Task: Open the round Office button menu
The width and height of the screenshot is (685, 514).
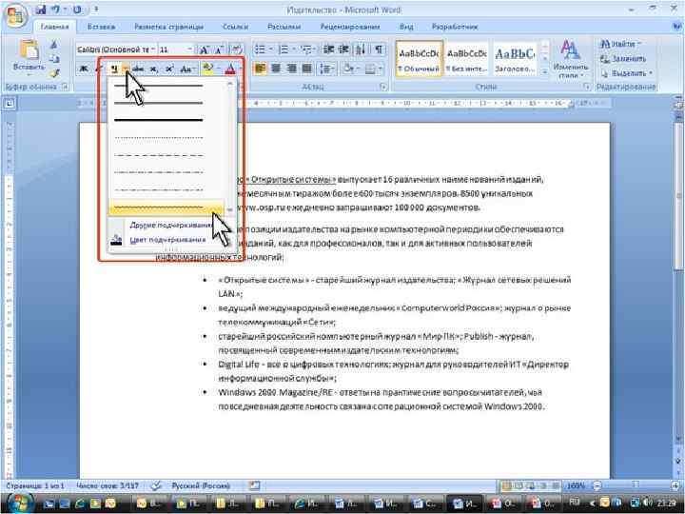Action: click(16, 16)
